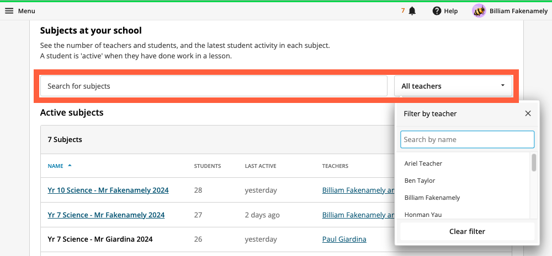Screen dimensions: 552x256
Task: Click student count 26
Action: 198,239
